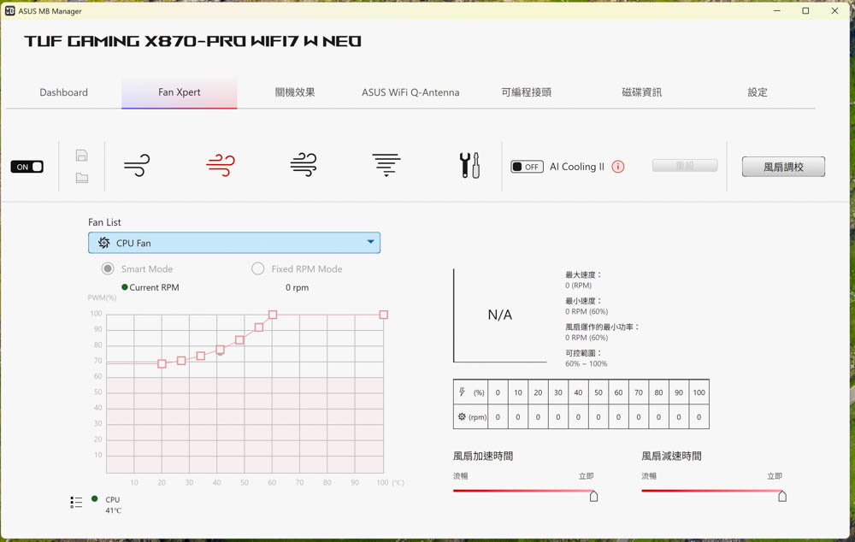The width and height of the screenshot is (855, 542).
Task: Select the Fixed RPM Mode radio button
Action: (258, 268)
